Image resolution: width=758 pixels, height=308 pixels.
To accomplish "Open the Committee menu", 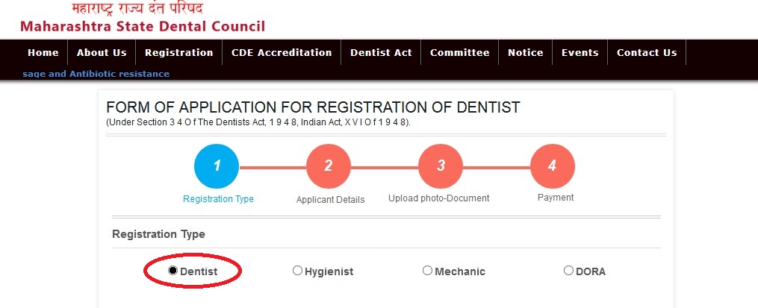I will tap(460, 53).
